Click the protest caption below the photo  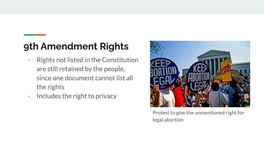point(198,113)
